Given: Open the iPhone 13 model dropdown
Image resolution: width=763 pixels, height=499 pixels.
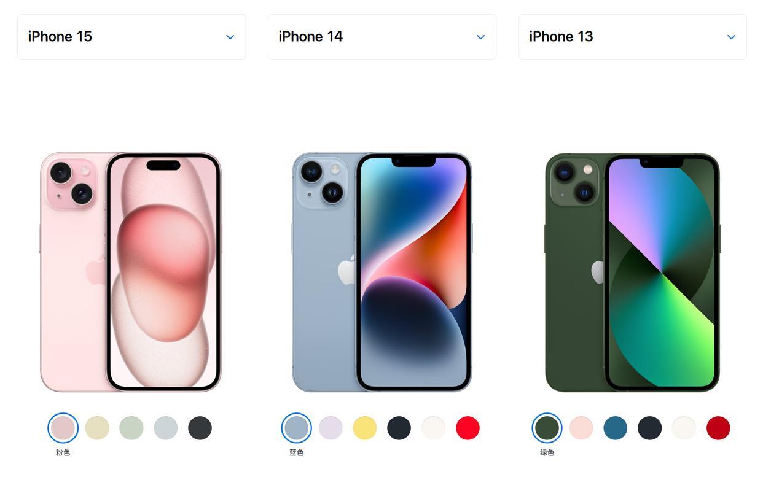Looking at the screenshot, I should (633, 37).
